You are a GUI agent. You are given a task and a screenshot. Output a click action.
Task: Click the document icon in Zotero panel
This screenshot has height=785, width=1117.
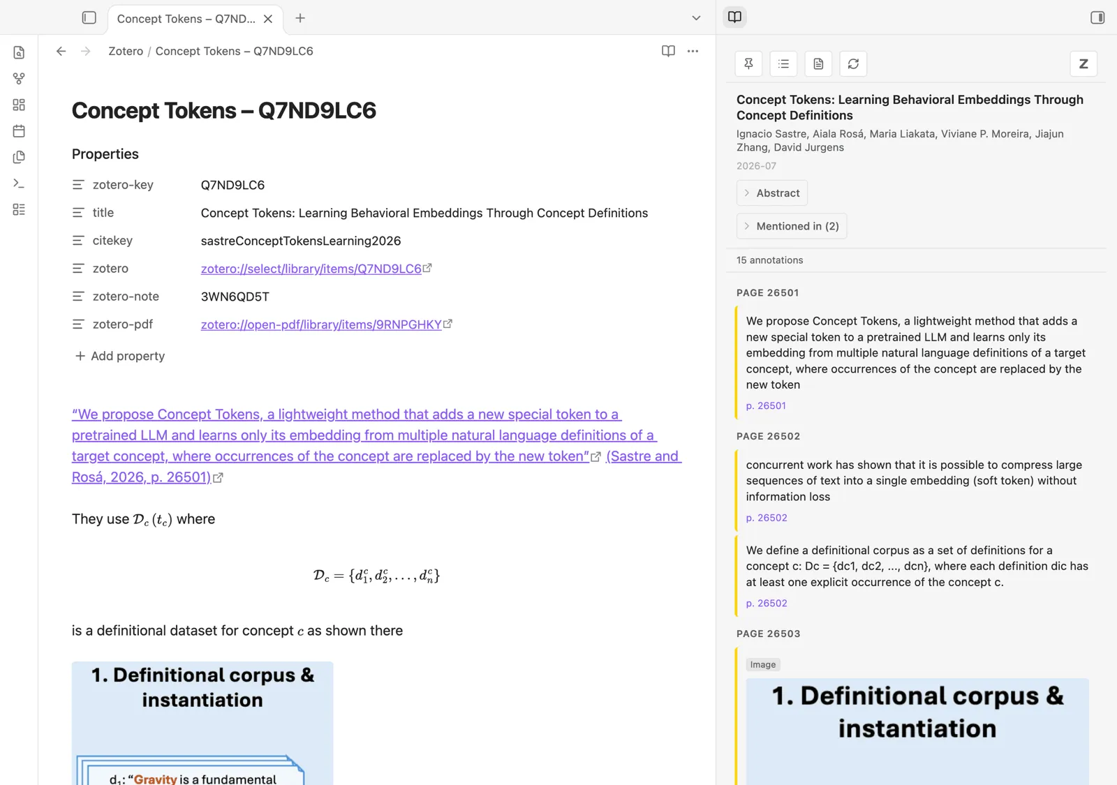(818, 63)
